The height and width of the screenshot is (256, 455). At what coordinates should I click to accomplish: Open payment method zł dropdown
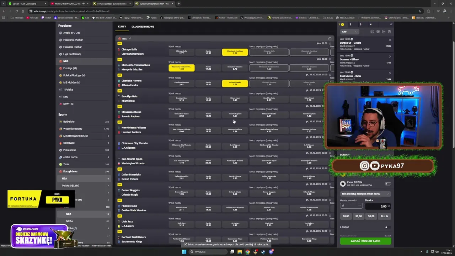click(351, 206)
